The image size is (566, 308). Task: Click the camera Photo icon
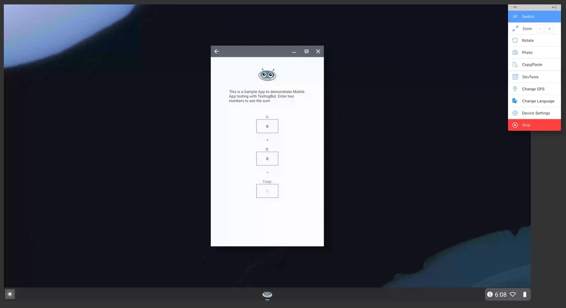(x=515, y=53)
